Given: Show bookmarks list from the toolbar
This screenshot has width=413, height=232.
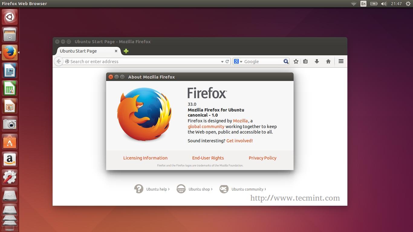Looking at the screenshot, I should tap(305, 61).
